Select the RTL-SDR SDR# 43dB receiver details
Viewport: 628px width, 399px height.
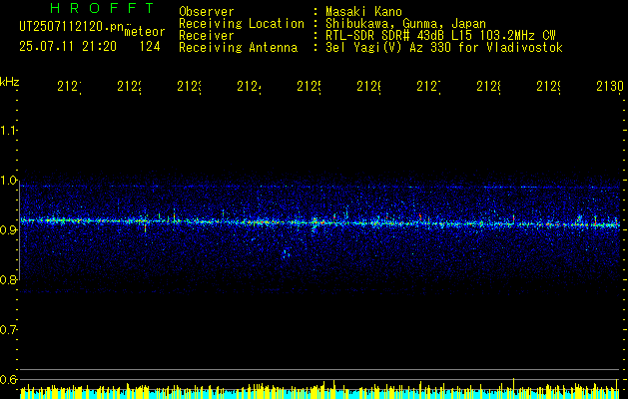point(440,36)
